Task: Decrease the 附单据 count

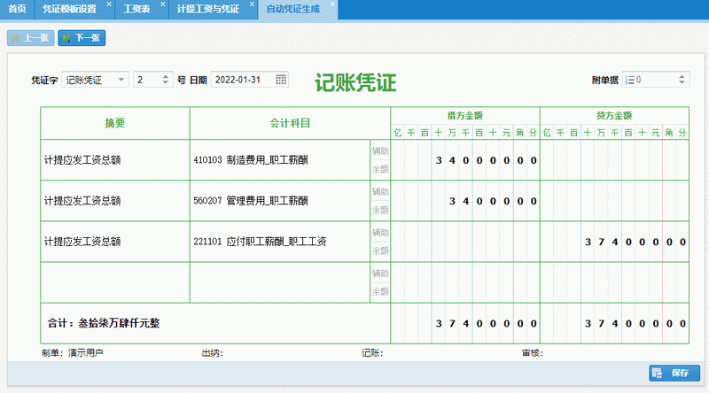Action: coord(682,82)
